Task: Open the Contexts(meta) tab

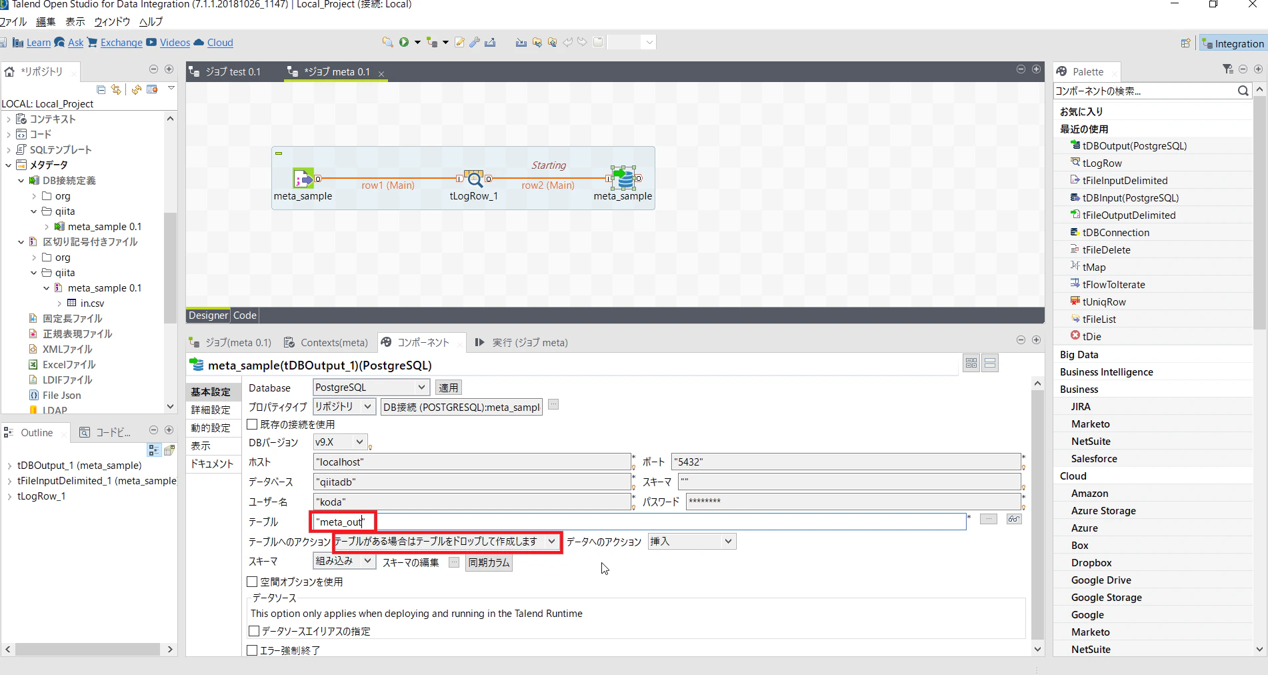Action: coord(326,343)
